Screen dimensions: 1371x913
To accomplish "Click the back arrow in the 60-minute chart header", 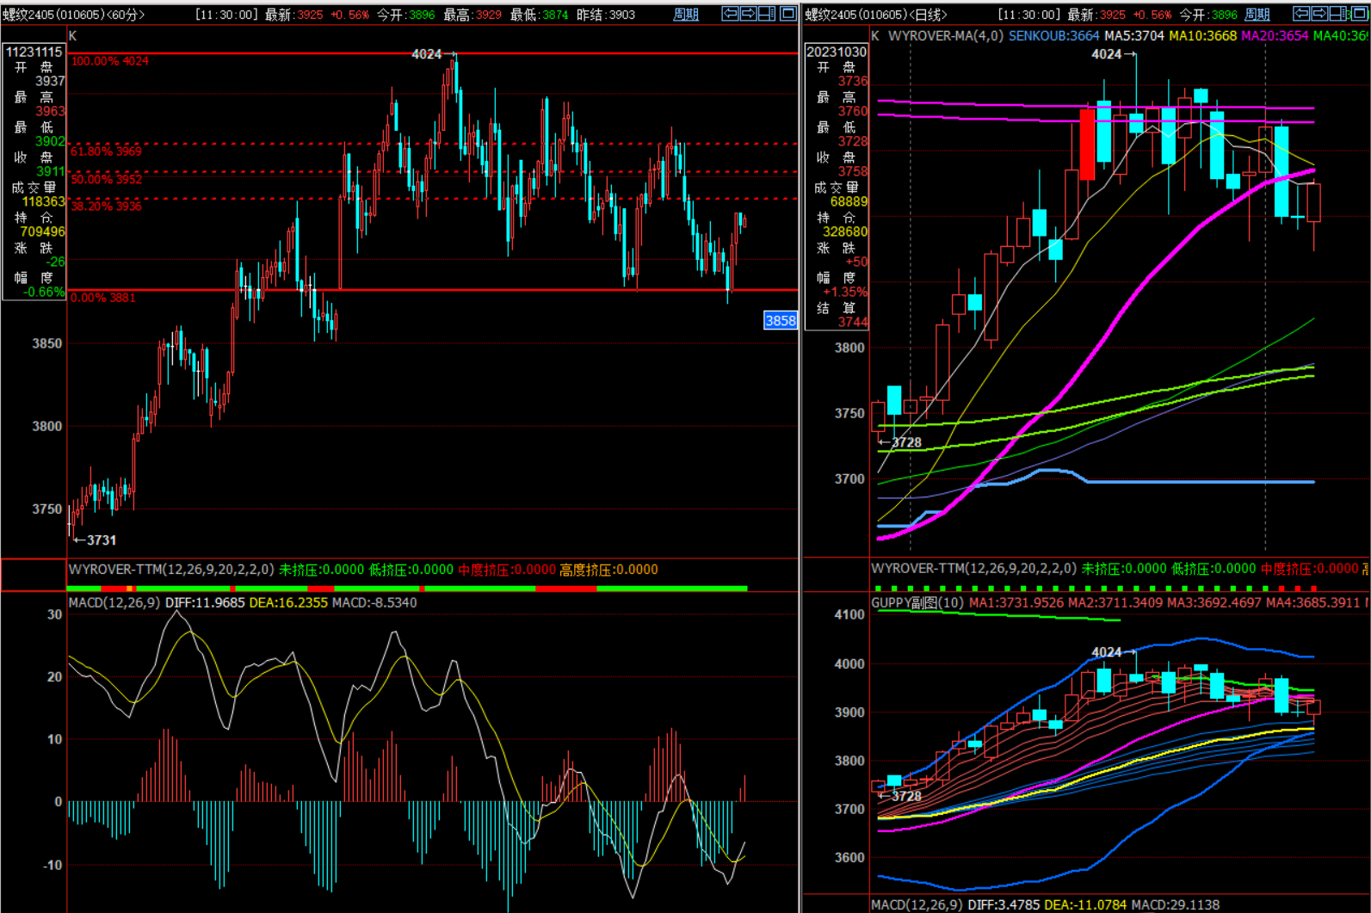I will [730, 14].
